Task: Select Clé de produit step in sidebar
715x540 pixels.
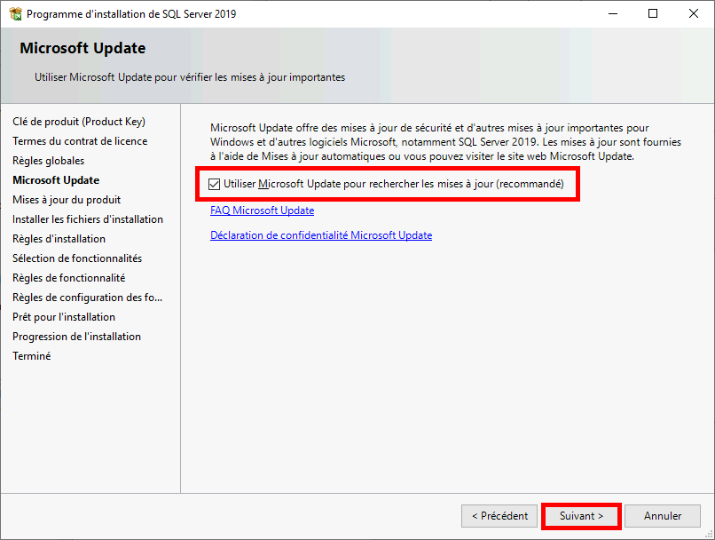Action: [77, 121]
